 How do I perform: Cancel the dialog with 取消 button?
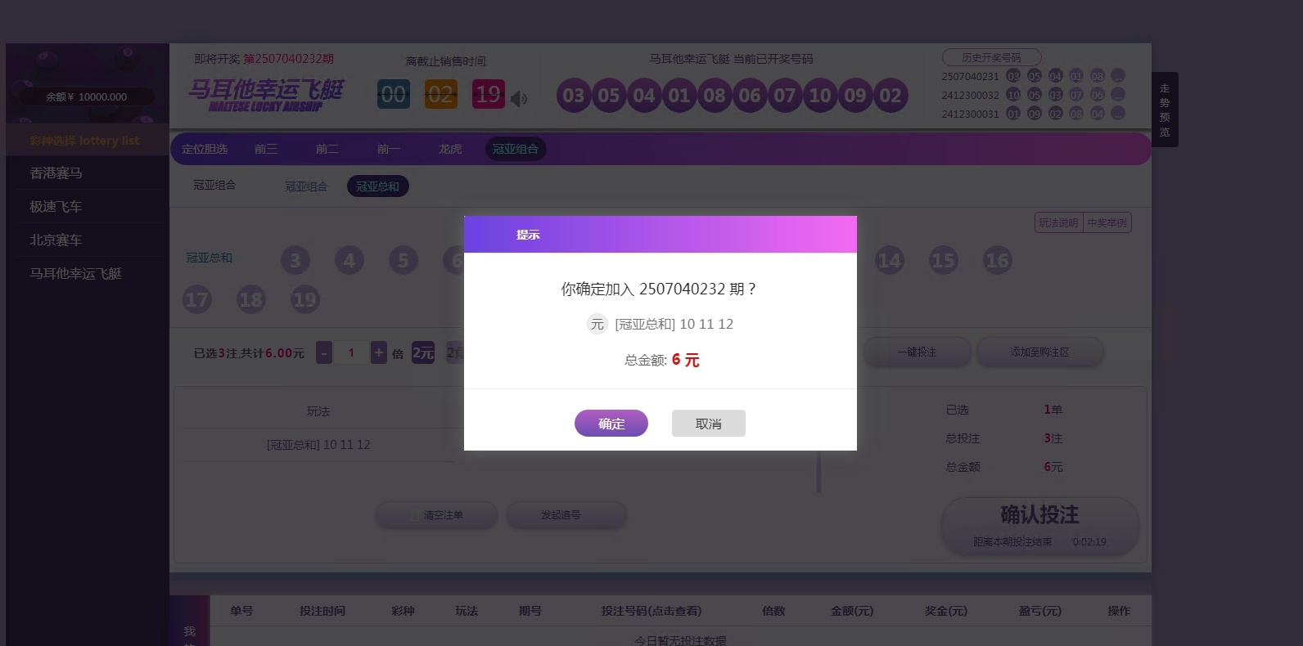708,424
